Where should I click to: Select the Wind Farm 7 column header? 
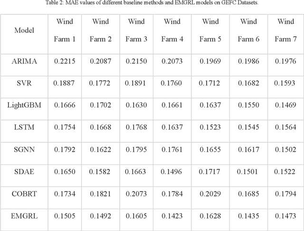tap(285, 30)
